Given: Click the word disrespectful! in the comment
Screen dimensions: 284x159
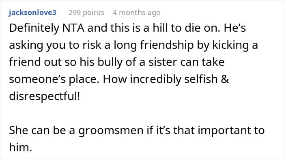Looking at the screenshot, I should [x=44, y=96].
